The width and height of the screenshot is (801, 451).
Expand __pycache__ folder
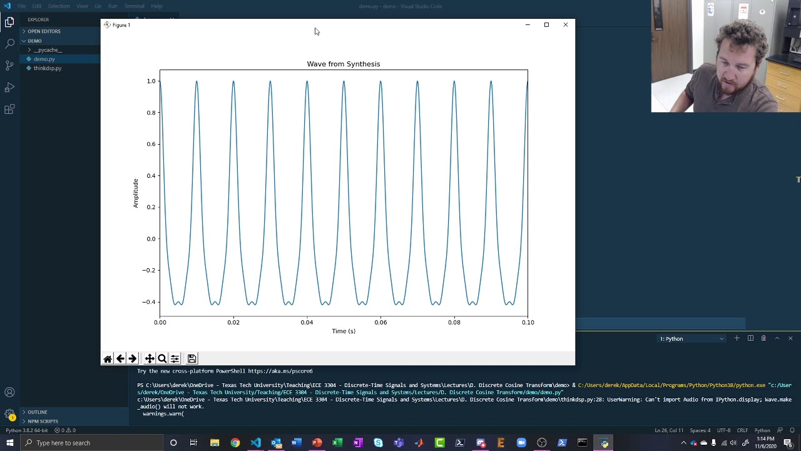(48, 50)
